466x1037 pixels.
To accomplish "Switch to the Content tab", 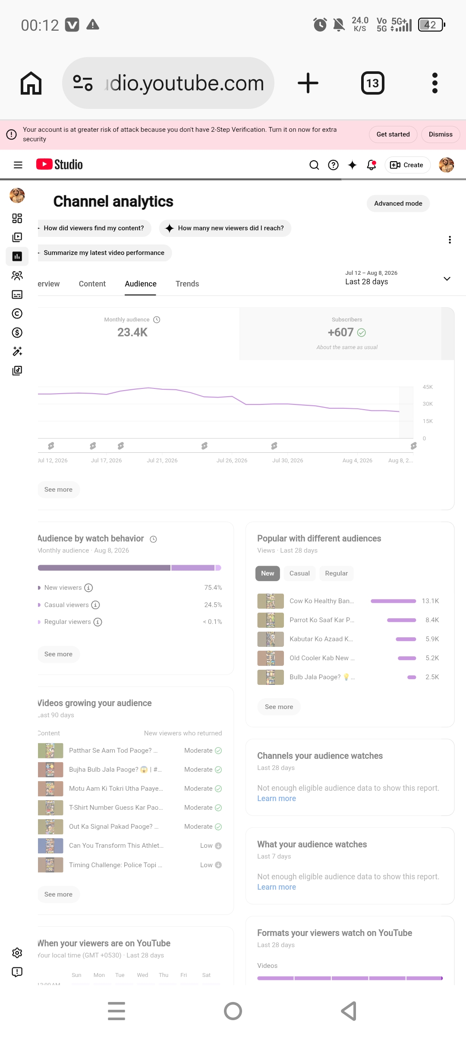I will click(x=92, y=284).
